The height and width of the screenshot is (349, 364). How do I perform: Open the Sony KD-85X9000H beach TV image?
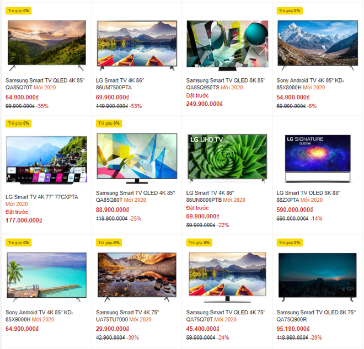pos(47,277)
